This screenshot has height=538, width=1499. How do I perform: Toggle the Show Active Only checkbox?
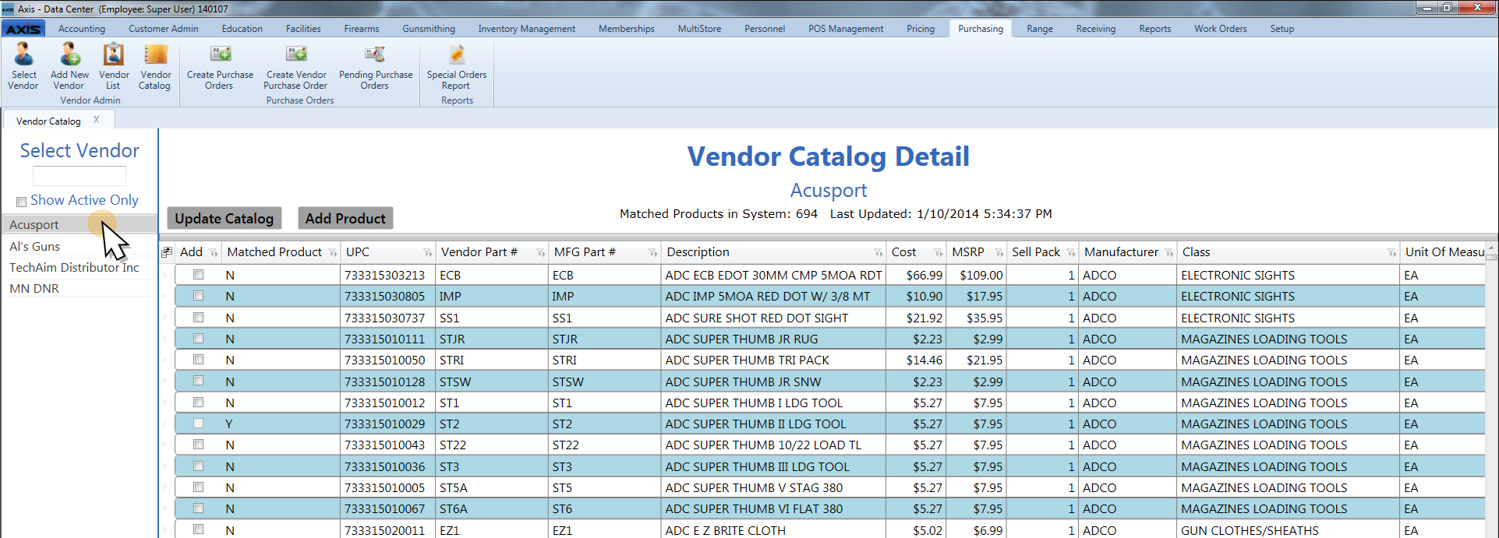click(x=22, y=202)
